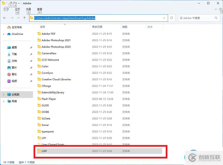Expand the address bar history dropdown
Screen dimensions: 223x165
(164, 18)
